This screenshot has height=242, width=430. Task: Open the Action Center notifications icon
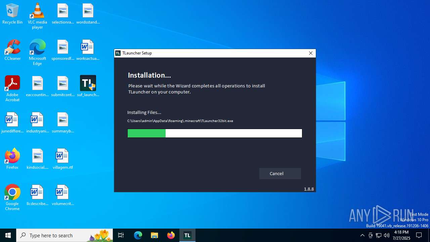tap(419, 235)
